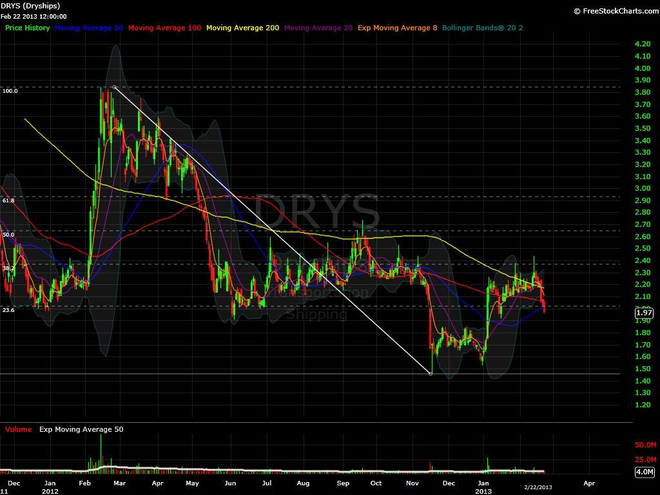
Task: Select the 2/22/2013 date marker
Action: click(538, 488)
